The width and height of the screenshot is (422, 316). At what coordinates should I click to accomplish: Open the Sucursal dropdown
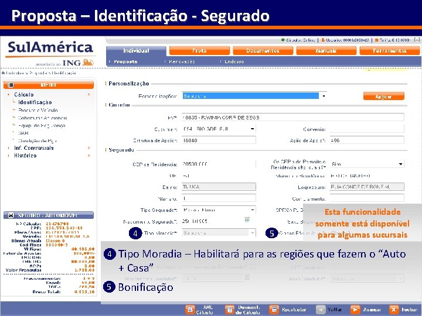(x=219, y=129)
